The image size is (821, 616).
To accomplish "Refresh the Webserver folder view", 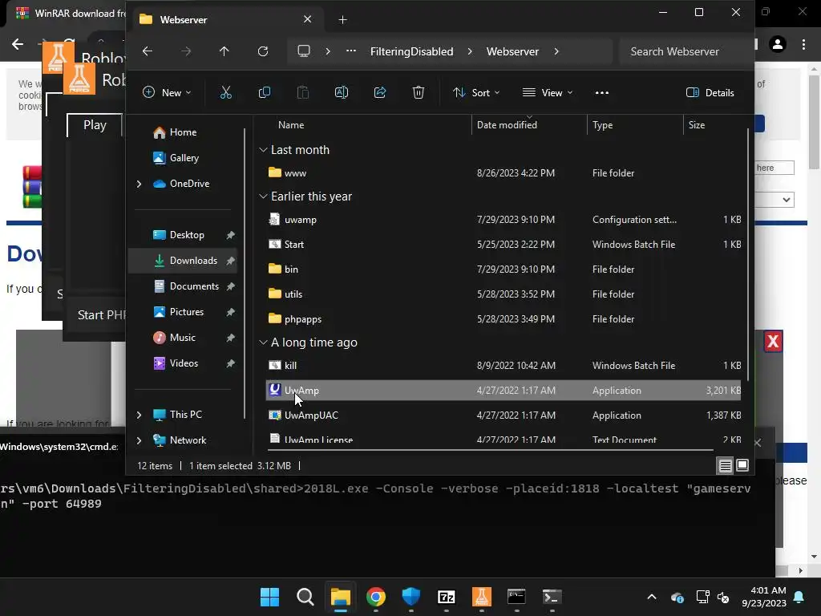I will [263, 51].
